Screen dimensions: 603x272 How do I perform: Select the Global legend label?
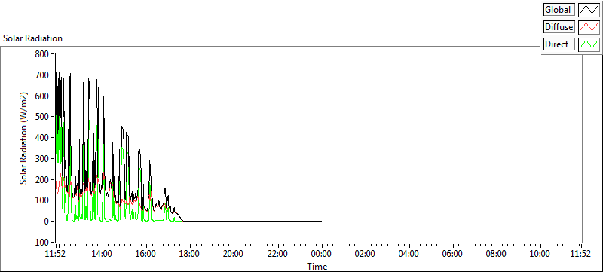tap(559, 10)
